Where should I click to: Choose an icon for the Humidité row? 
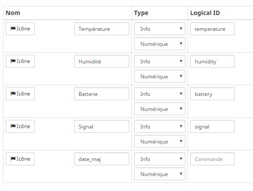(x=20, y=61)
